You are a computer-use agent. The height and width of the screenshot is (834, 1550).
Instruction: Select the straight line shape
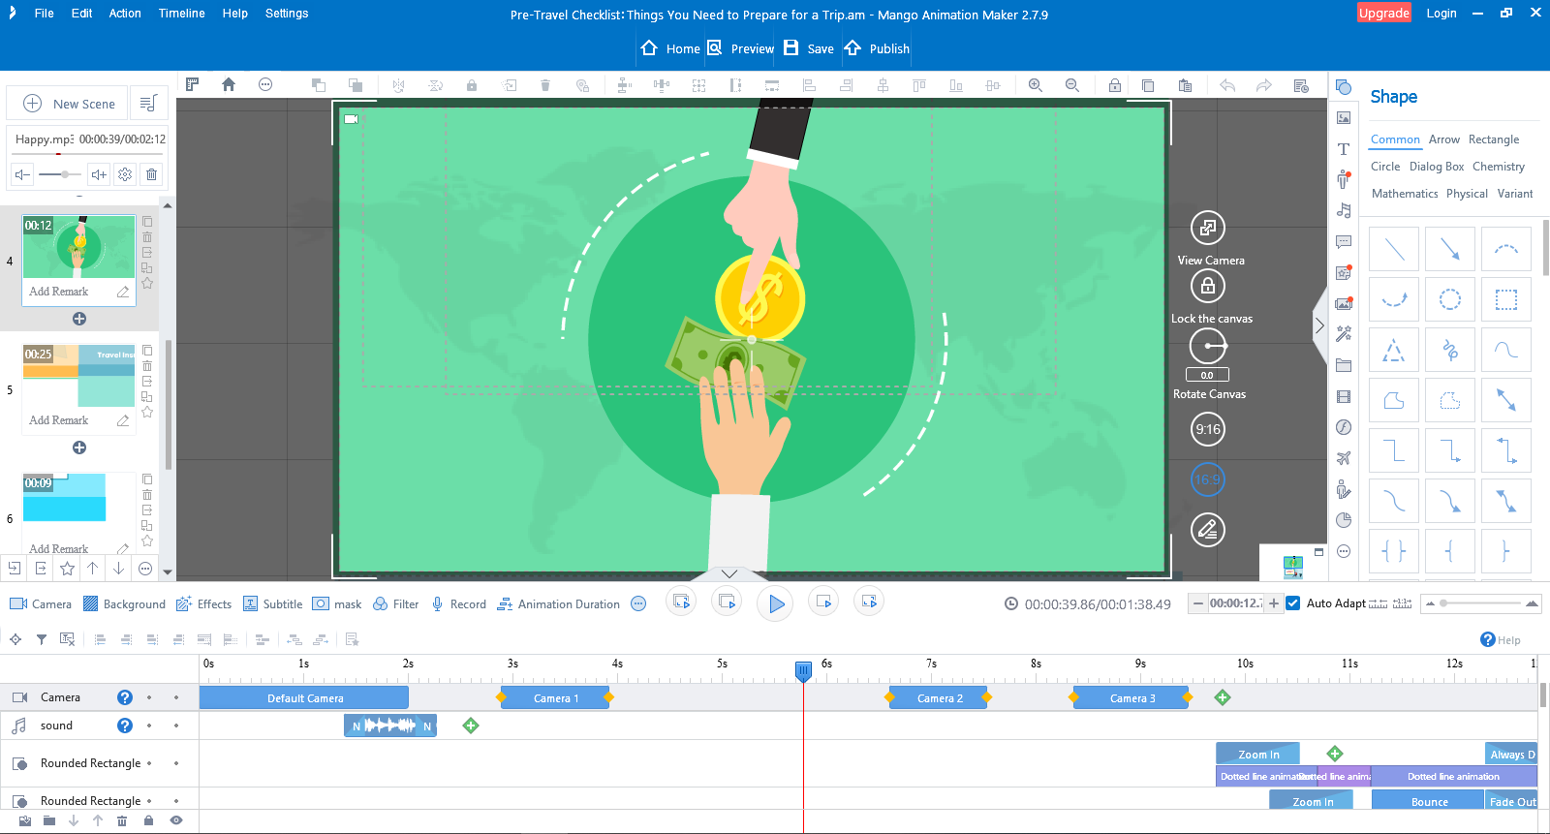pos(1394,249)
